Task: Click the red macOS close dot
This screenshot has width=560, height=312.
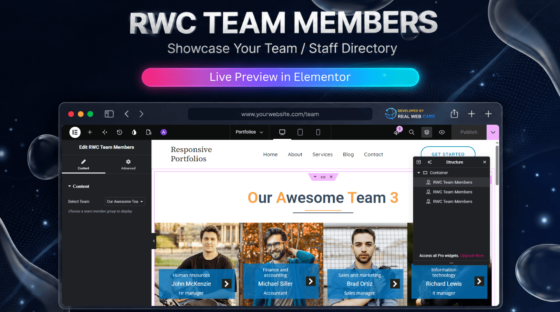Action: pos(71,114)
